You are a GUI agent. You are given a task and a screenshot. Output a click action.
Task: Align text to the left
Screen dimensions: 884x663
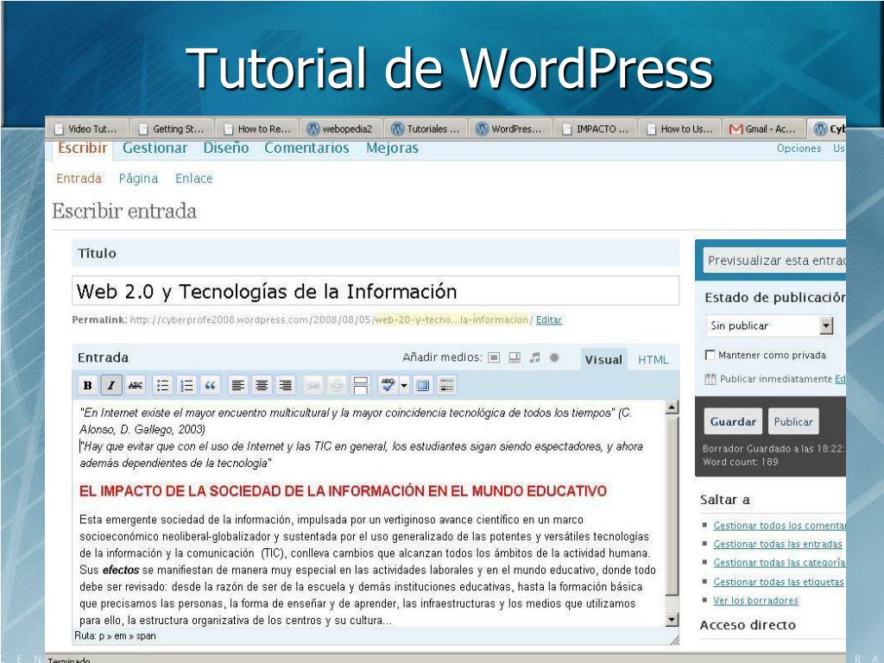pyautogui.click(x=238, y=386)
